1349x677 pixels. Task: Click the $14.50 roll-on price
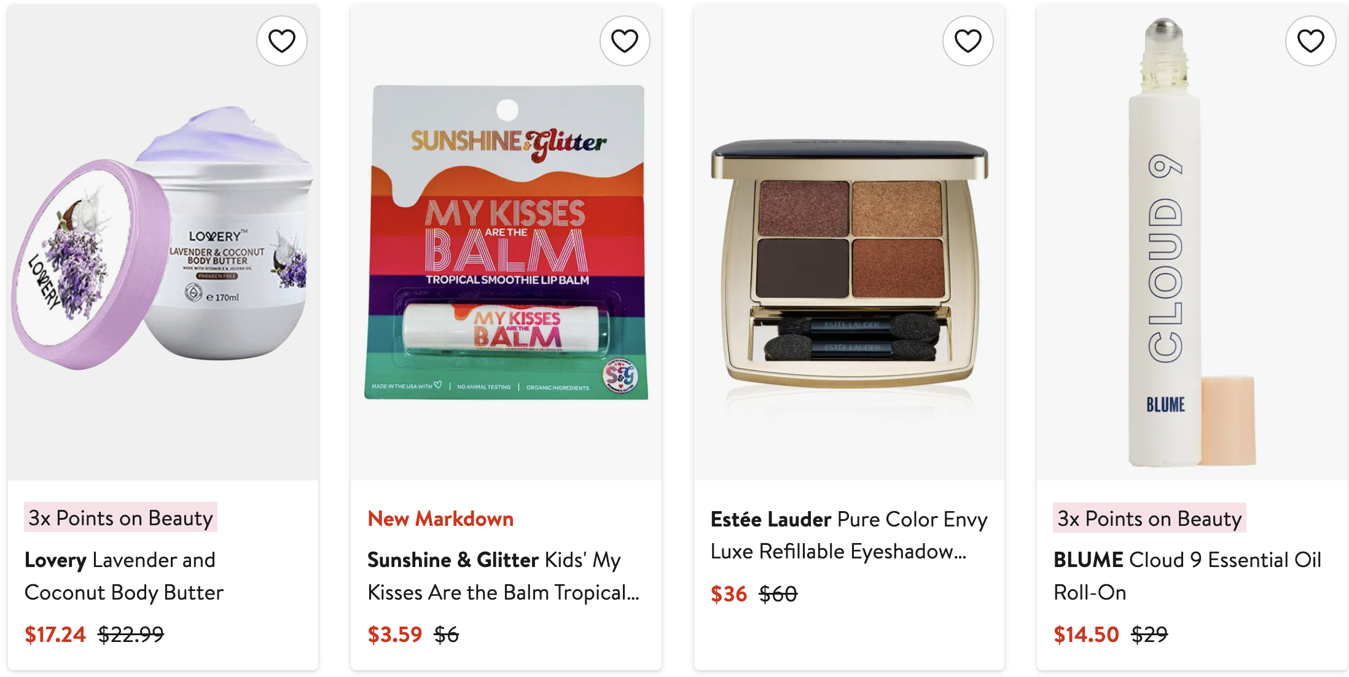point(1086,634)
